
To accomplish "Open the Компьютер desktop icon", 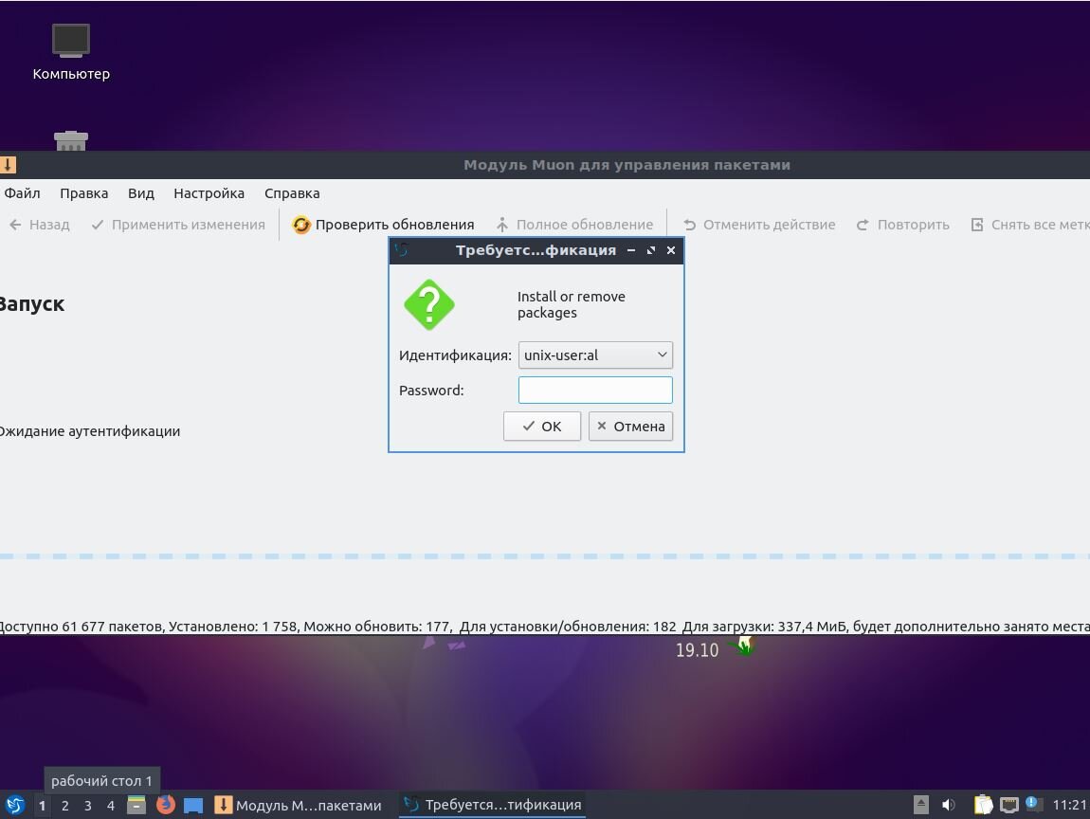I will click(71, 52).
